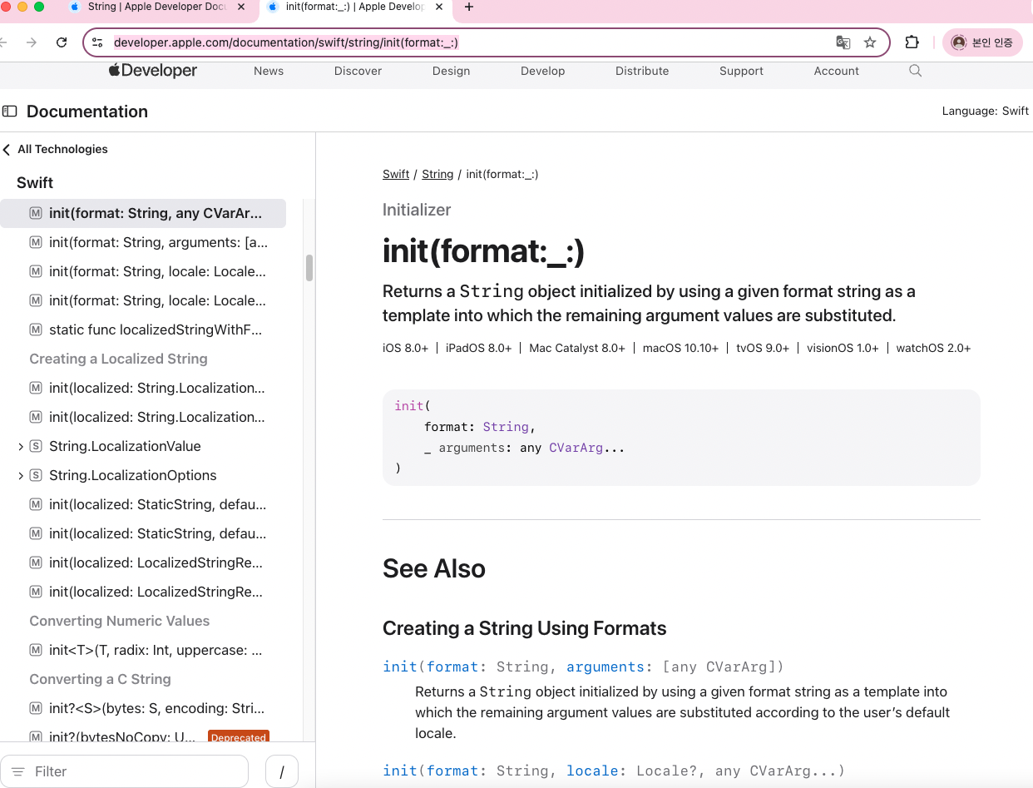Open a new browser tab with the plus button
This screenshot has height=788, width=1033.
[x=469, y=7]
